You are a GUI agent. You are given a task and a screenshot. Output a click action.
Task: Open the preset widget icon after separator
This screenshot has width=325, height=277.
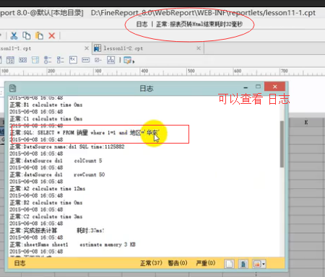(x=127, y=60)
